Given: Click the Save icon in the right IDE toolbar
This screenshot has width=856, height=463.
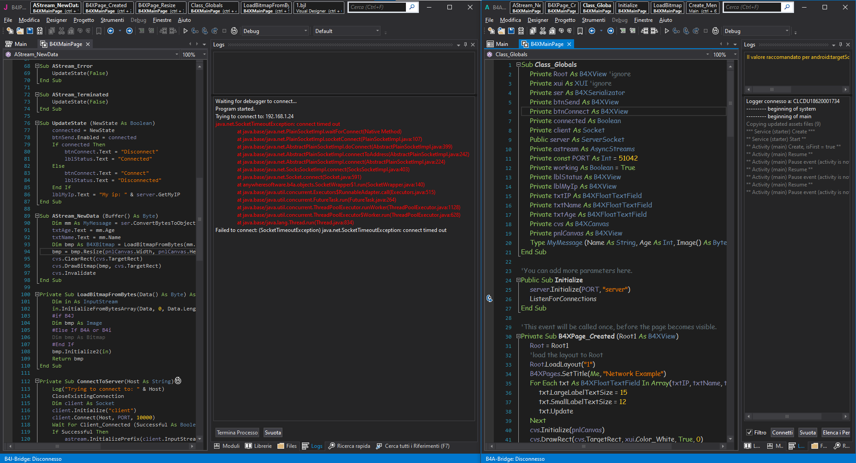Looking at the screenshot, I should tap(511, 31).
